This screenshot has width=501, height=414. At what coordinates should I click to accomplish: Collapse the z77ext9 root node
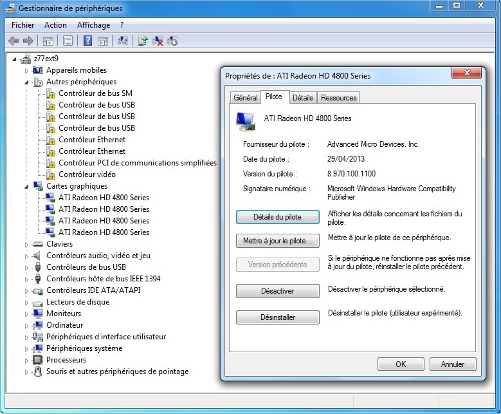14,59
